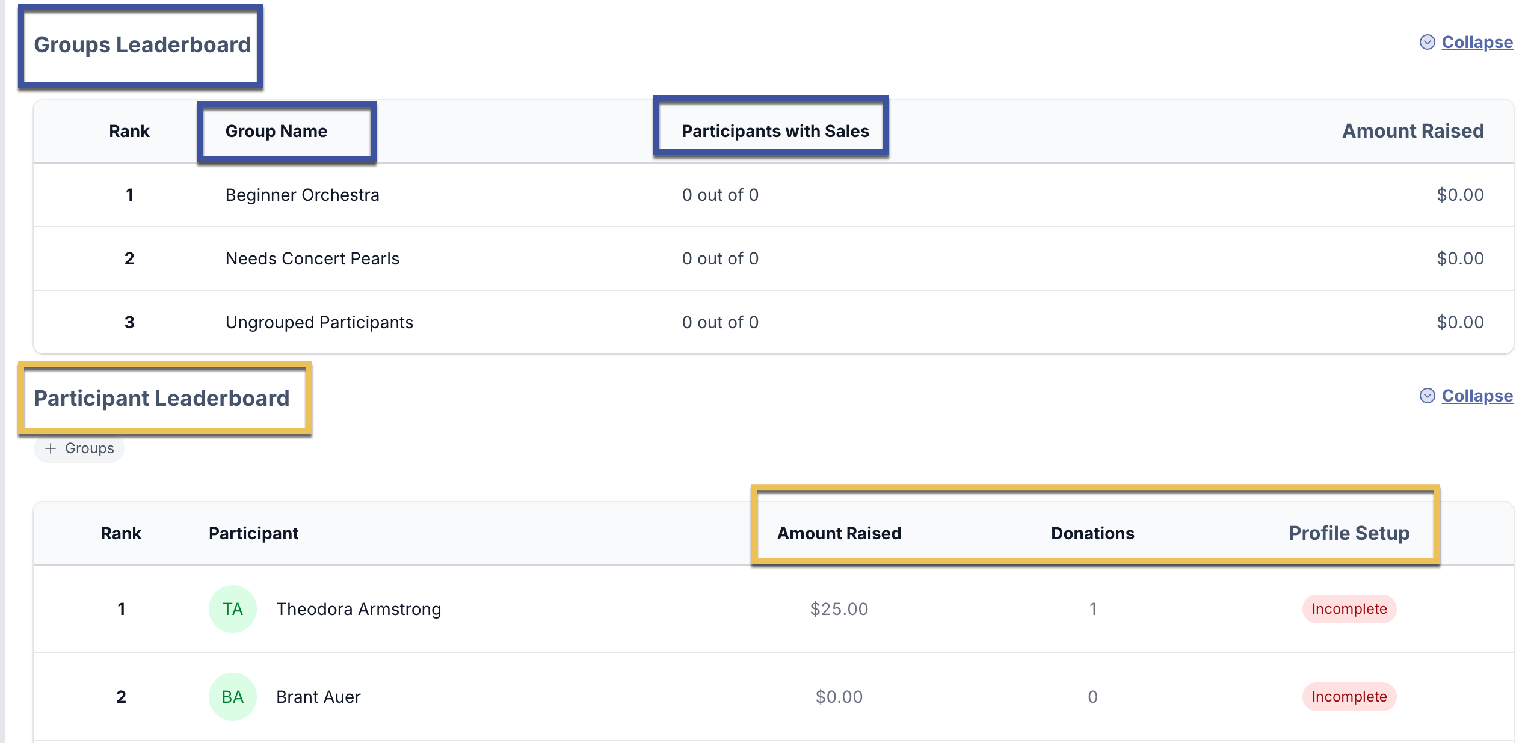Click Brant Auer's BA avatar
The height and width of the screenshot is (743, 1528).
[x=233, y=697]
